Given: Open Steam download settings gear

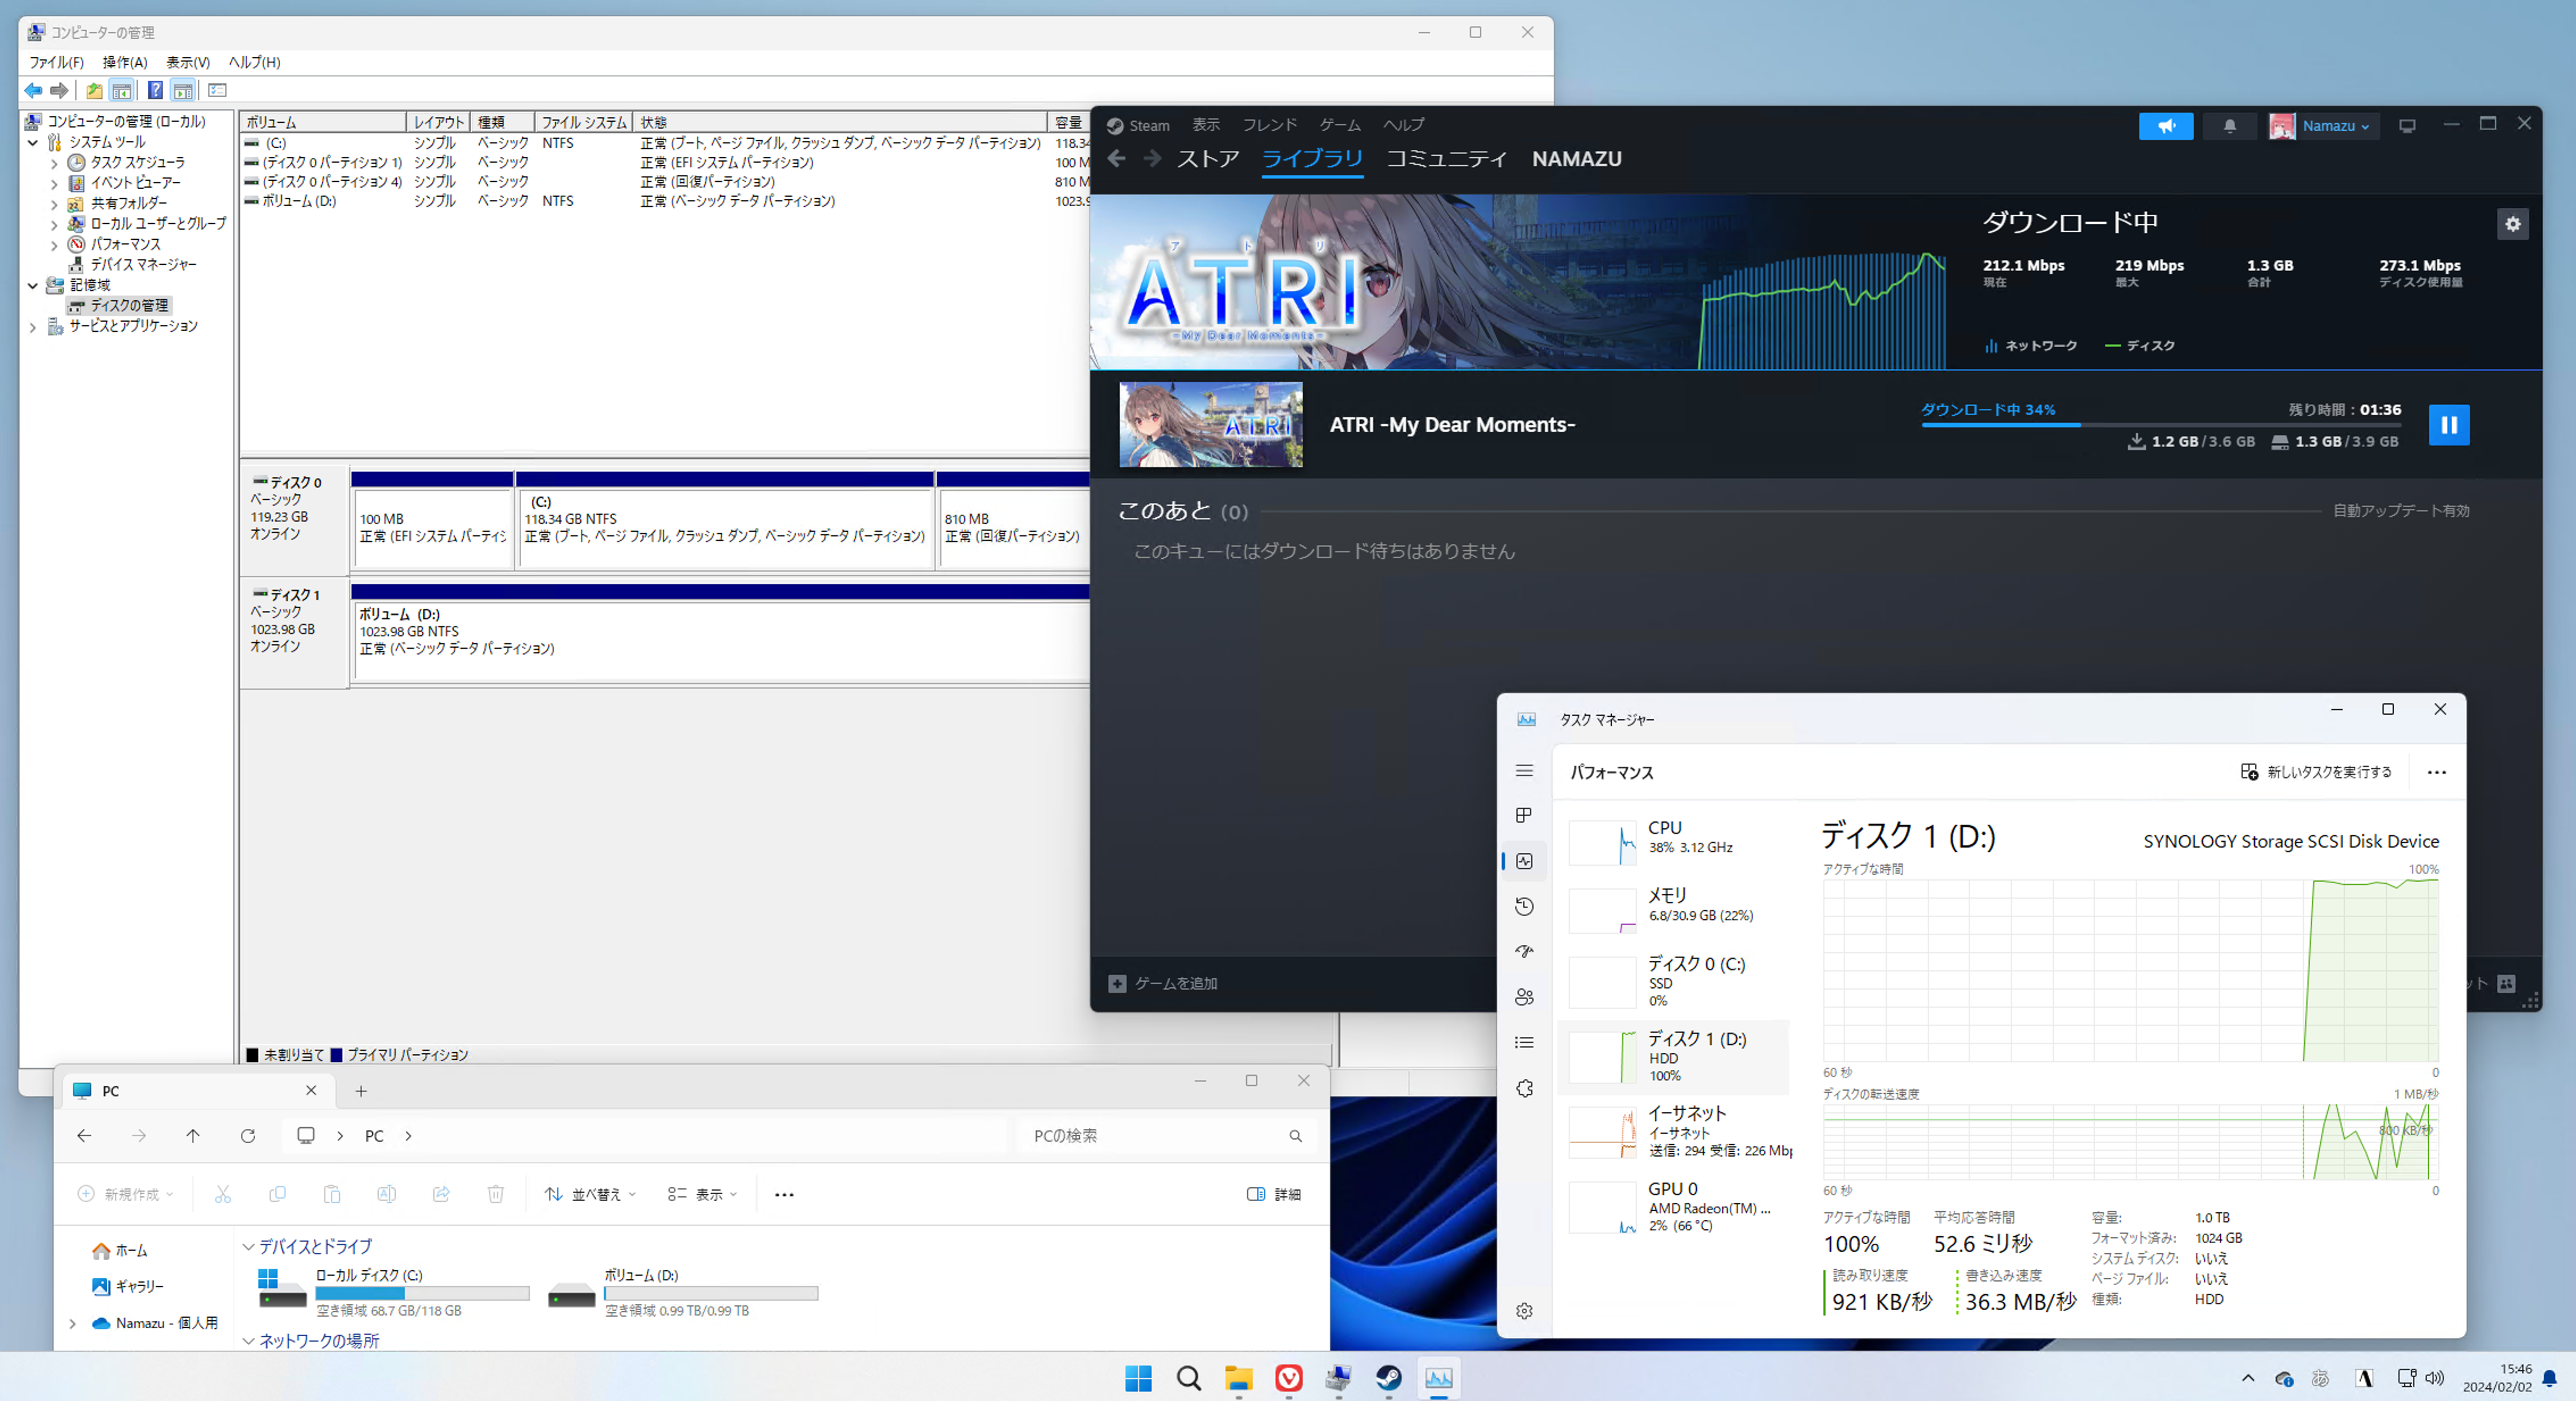Looking at the screenshot, I should (x=2512, y=224).
